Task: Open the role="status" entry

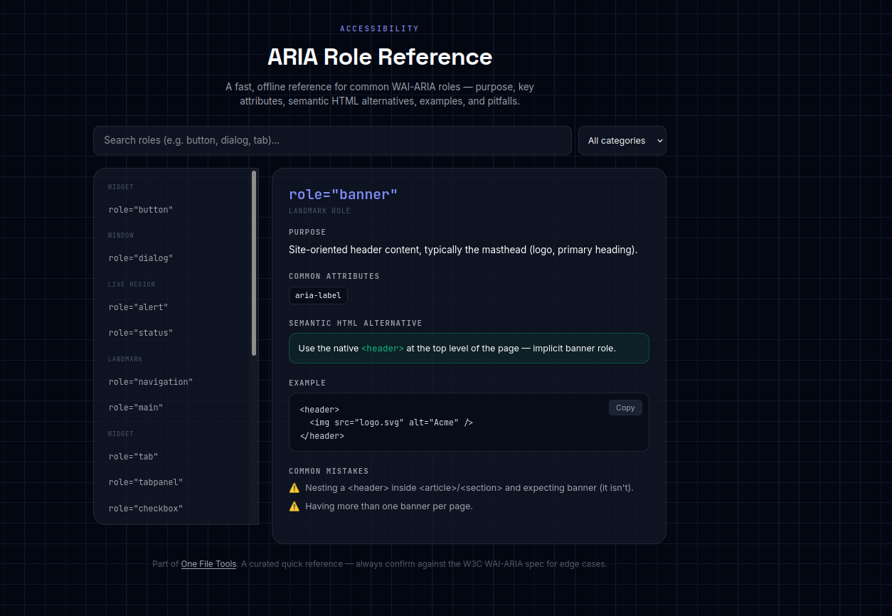Action: pyautogui.click(x=176, y=333)
